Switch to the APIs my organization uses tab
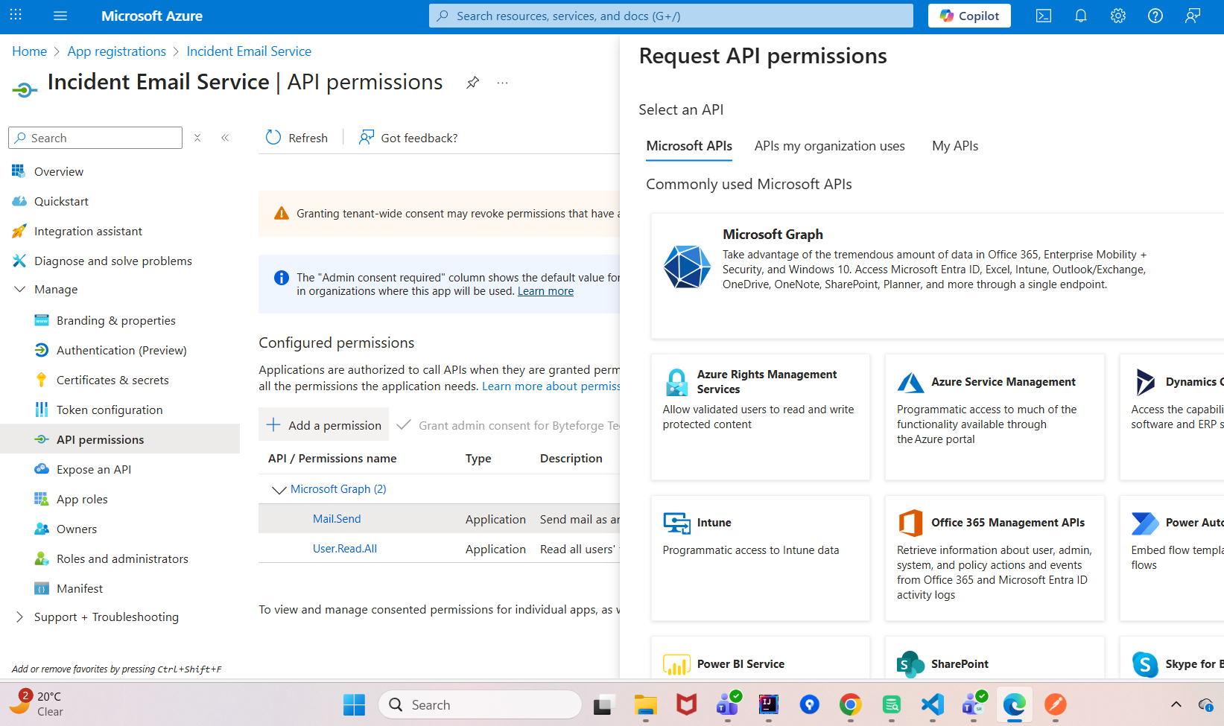Screen dimensions: 1224x726 (x=829, y=146)
